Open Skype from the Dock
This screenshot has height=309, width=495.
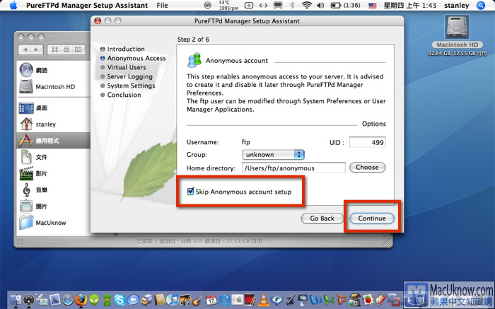120,300
